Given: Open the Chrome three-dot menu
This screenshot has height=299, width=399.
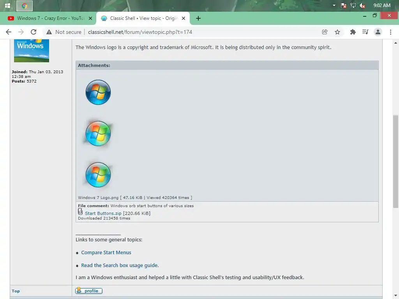Looking at the screenshot, I should pyautogui.click(x=390, y=32).
